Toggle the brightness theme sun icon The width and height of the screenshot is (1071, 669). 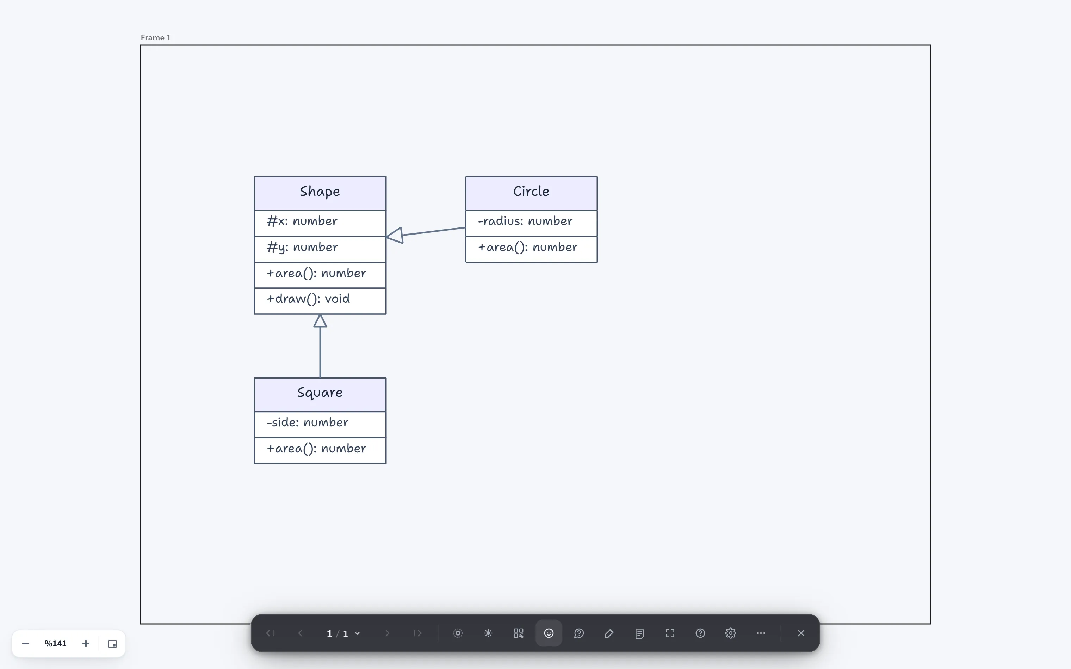pos(488,633)
